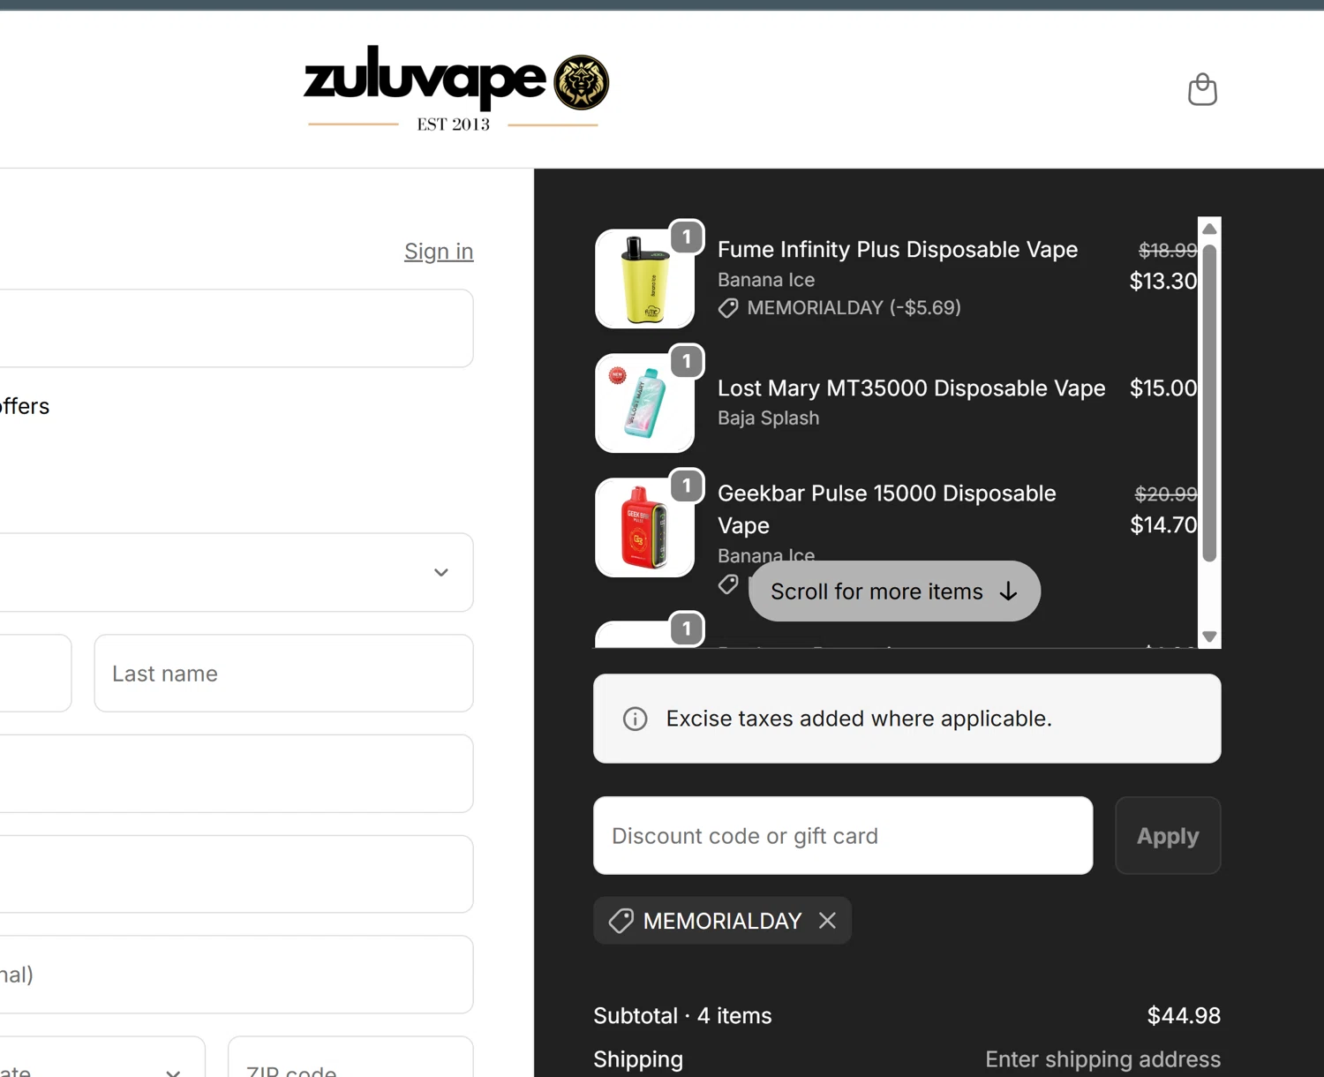This screenshot has width=1324, height=1077.
Task: Remove the MEMORIALDAY discount code
Action: pos(827,921)
